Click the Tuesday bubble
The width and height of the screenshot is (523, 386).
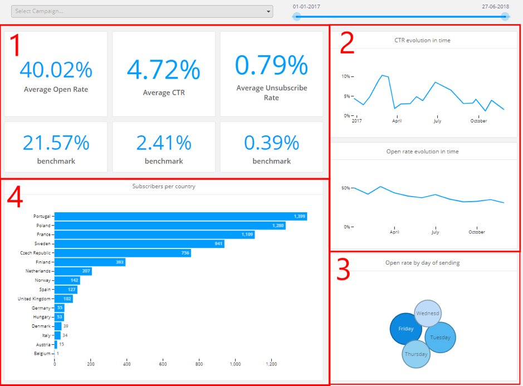(x=440, y=338)
